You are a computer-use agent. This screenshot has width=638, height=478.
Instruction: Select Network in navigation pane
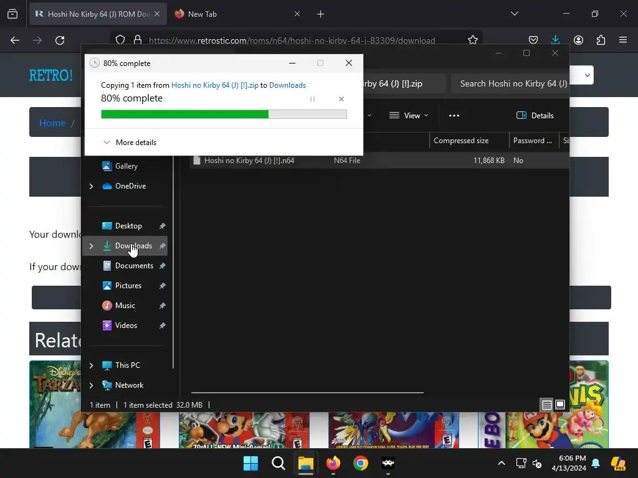(129, 385)
